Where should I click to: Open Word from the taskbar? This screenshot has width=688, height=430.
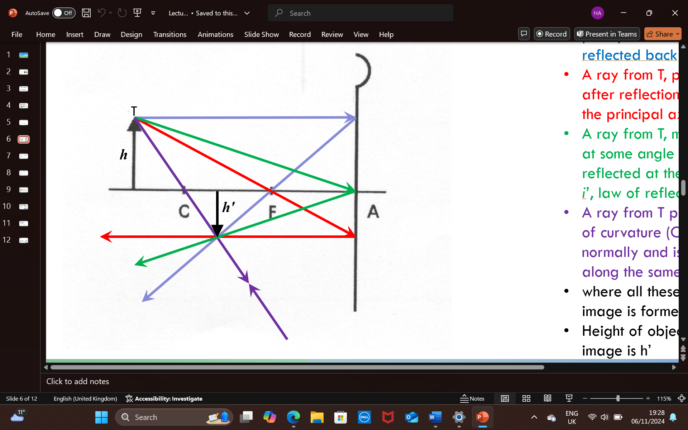tap(435, 417)
